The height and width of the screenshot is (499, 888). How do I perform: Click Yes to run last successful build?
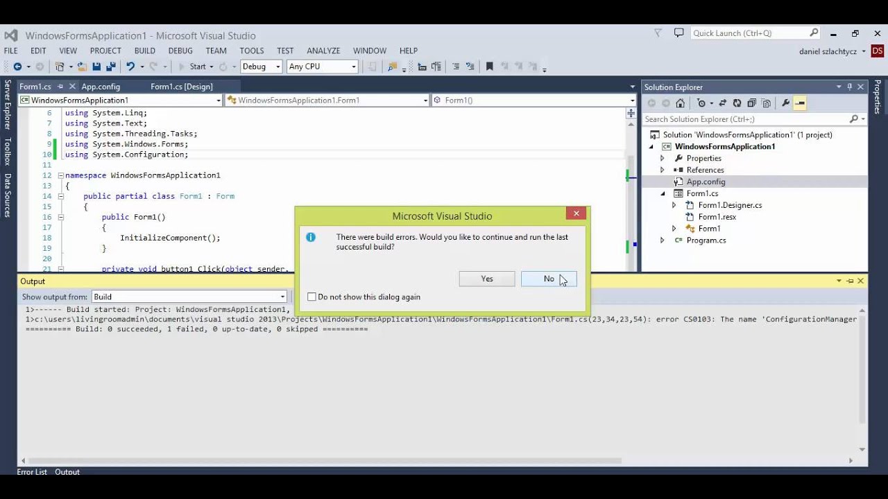(x=487, y=279)
